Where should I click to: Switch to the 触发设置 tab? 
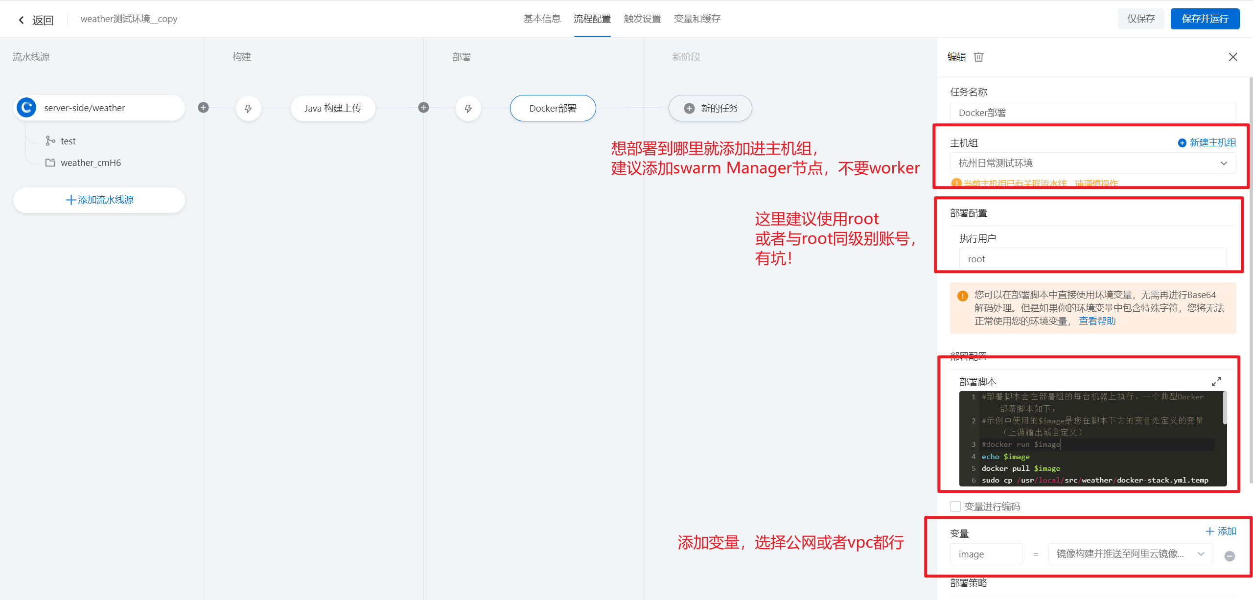tap(642, 19)
